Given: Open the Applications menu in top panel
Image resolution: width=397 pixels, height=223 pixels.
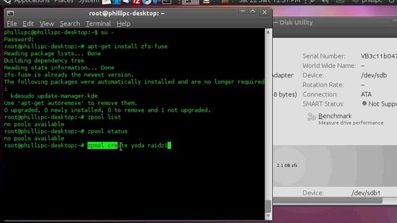Looking at the screenshot, I should pos(32,1).
